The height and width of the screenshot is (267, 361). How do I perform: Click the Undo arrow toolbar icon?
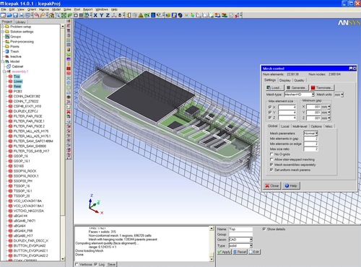[x=37, y=15]
